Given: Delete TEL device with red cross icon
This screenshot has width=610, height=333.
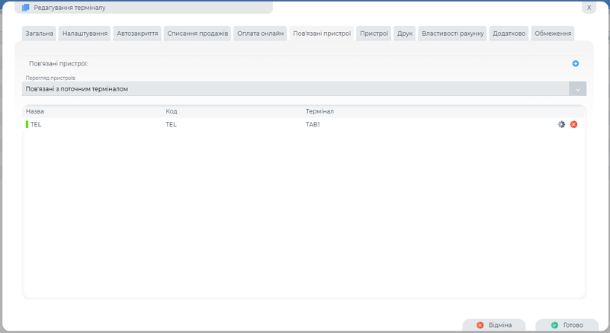Looking at the screenshot, I should (573, 124).
